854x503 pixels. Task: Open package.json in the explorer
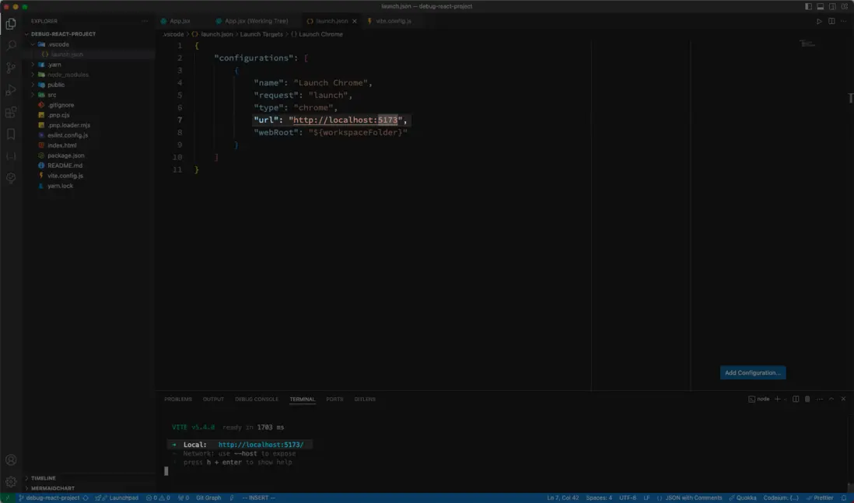tap(65, 155)
